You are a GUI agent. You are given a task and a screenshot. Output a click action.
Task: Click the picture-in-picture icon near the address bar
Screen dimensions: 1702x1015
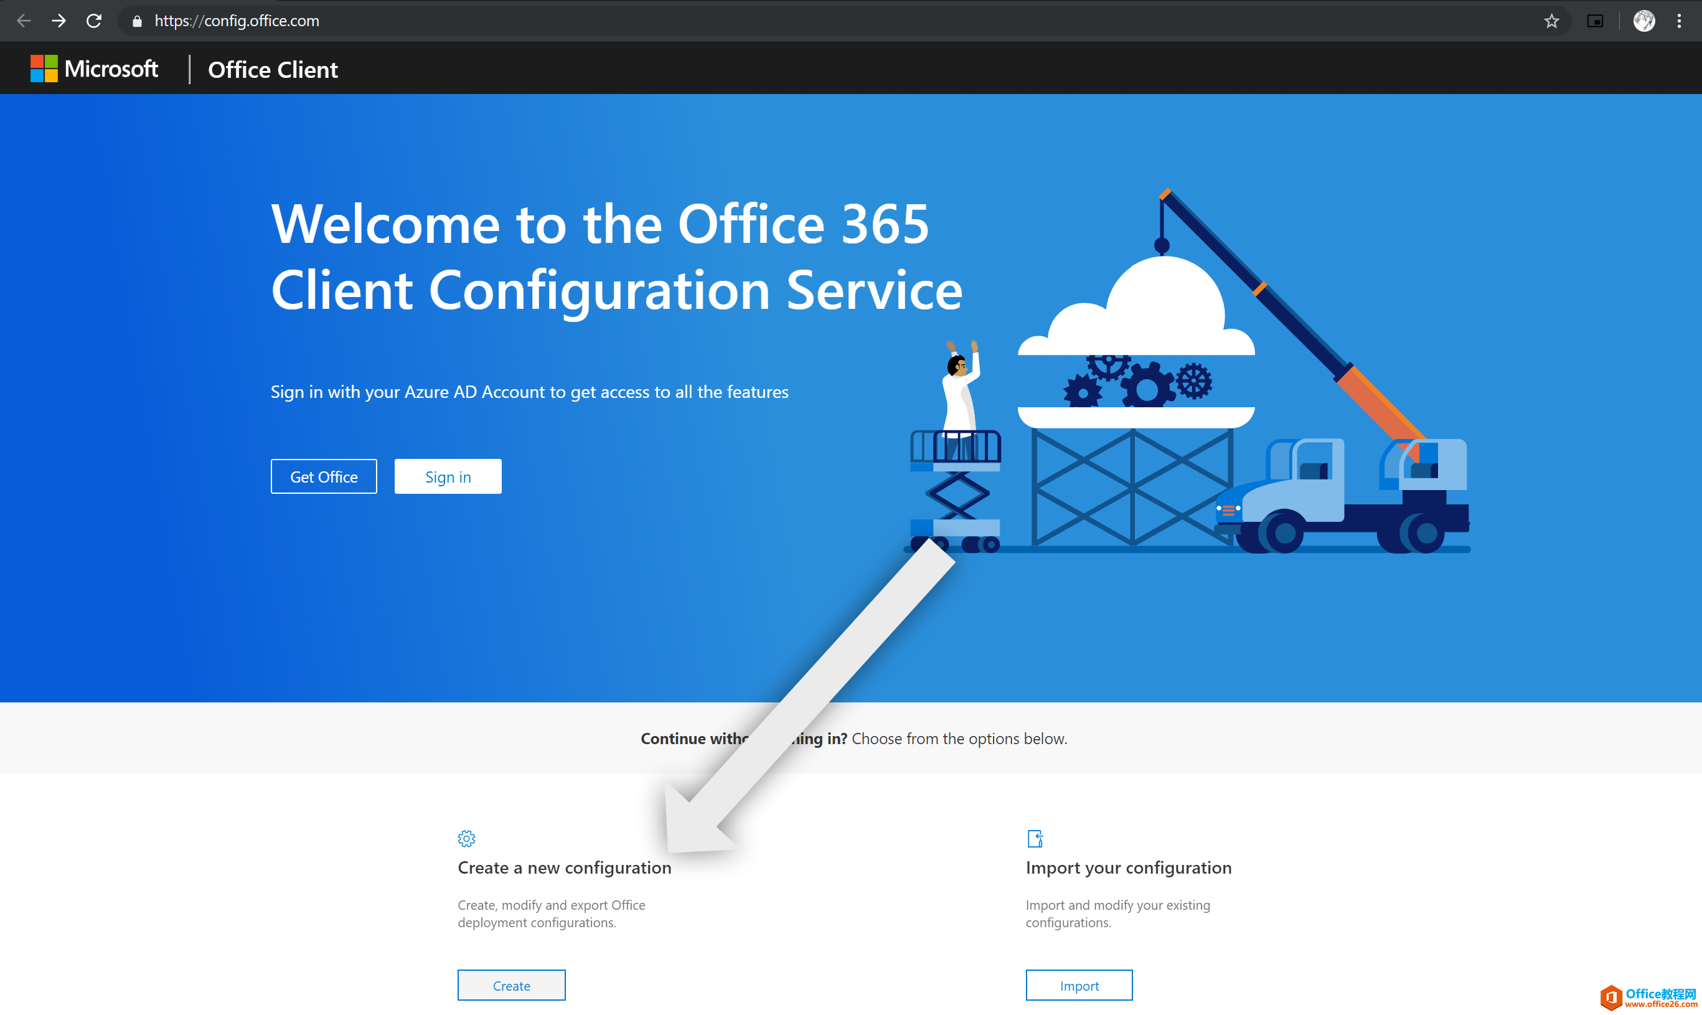coord(1596,21)
